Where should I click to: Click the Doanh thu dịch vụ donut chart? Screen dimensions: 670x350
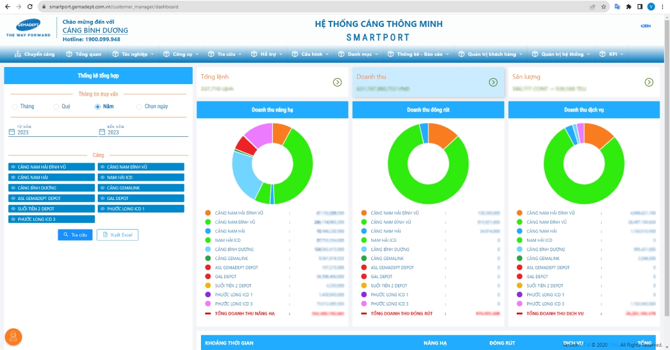coord(584,164)
